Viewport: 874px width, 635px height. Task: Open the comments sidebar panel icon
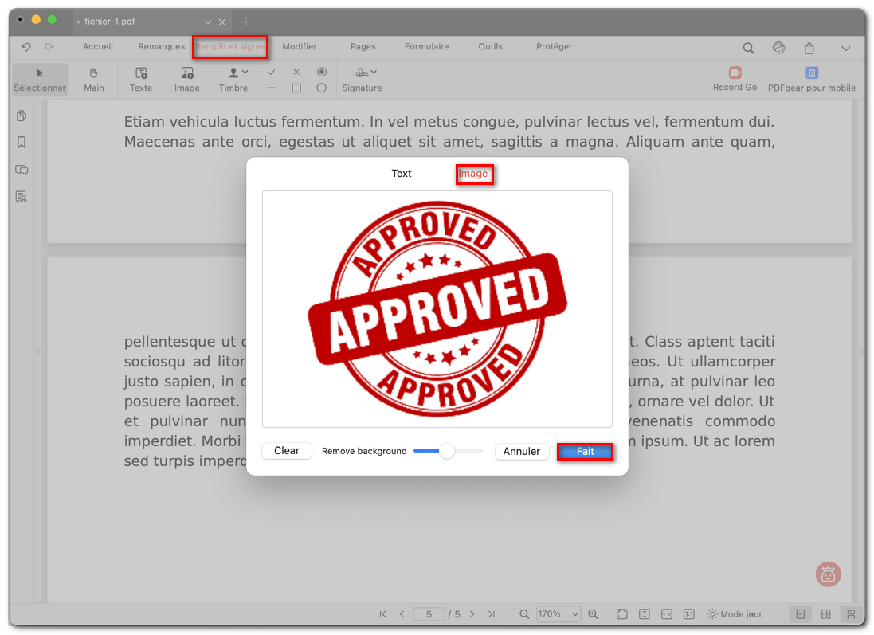(22, 170)
